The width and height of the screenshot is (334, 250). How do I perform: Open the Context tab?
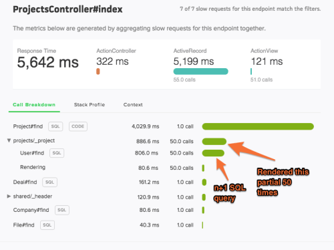pos(133,105)
